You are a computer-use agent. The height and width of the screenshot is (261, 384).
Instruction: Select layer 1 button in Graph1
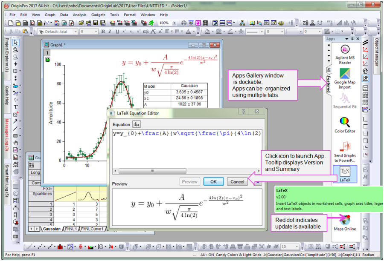(47, 53)
